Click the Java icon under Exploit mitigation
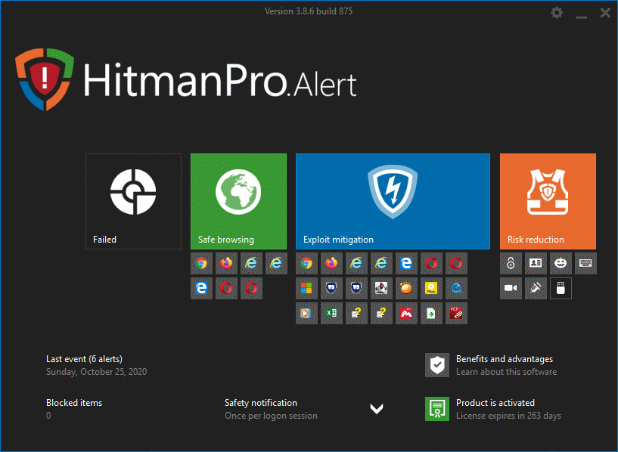The width and height of the screenshot is (618, 452). [381, 289]
